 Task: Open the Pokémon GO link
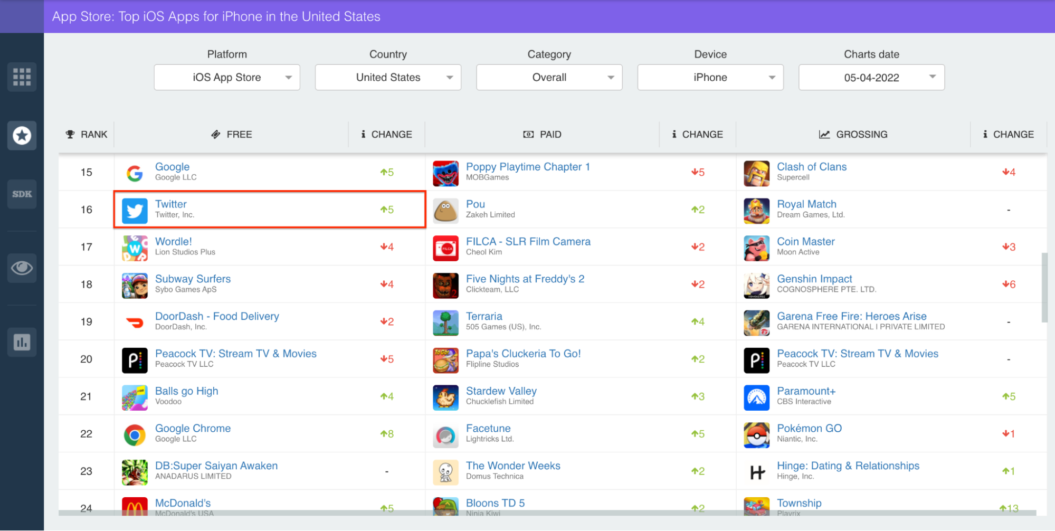click(x=809, y=429)
